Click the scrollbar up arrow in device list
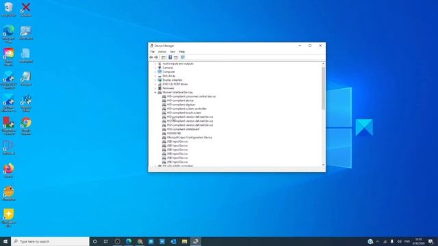Screen dimensions: 438x246 tap(323, 64)
